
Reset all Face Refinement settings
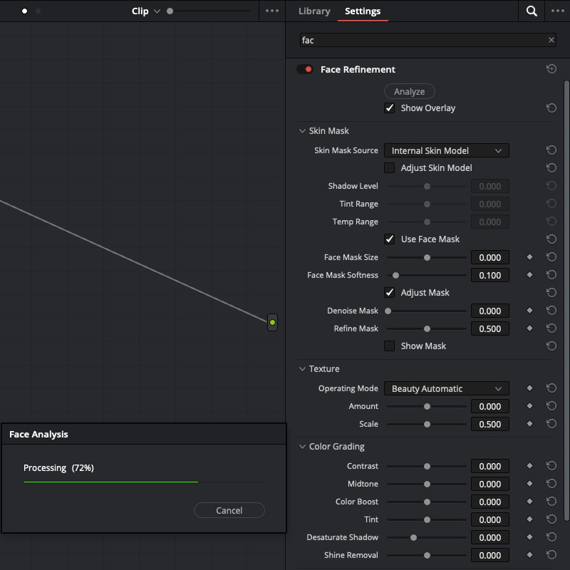(551, 68)
